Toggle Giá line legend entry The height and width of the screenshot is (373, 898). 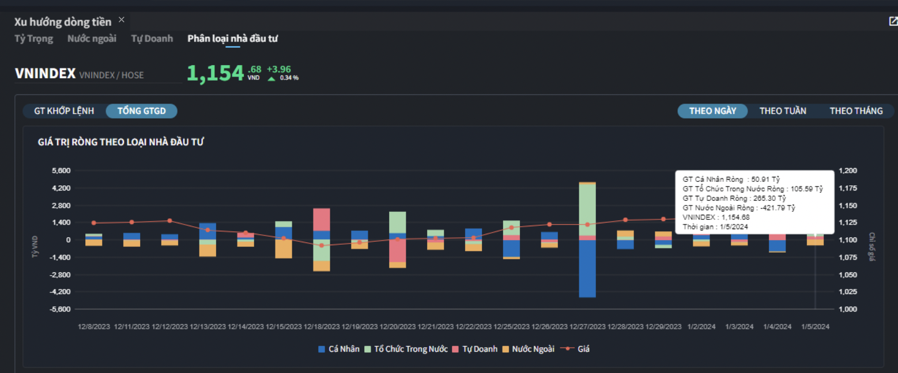click(x=575, y=349)
